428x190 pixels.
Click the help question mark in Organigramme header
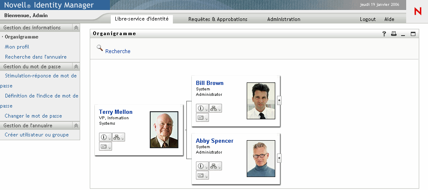(384, 34)
